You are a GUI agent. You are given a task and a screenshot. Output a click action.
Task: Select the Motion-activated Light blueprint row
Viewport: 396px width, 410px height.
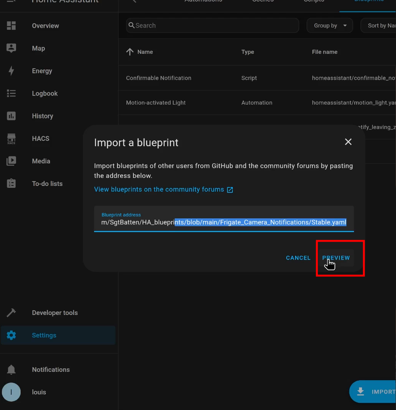pyautogui.click(x=257, y=102)
